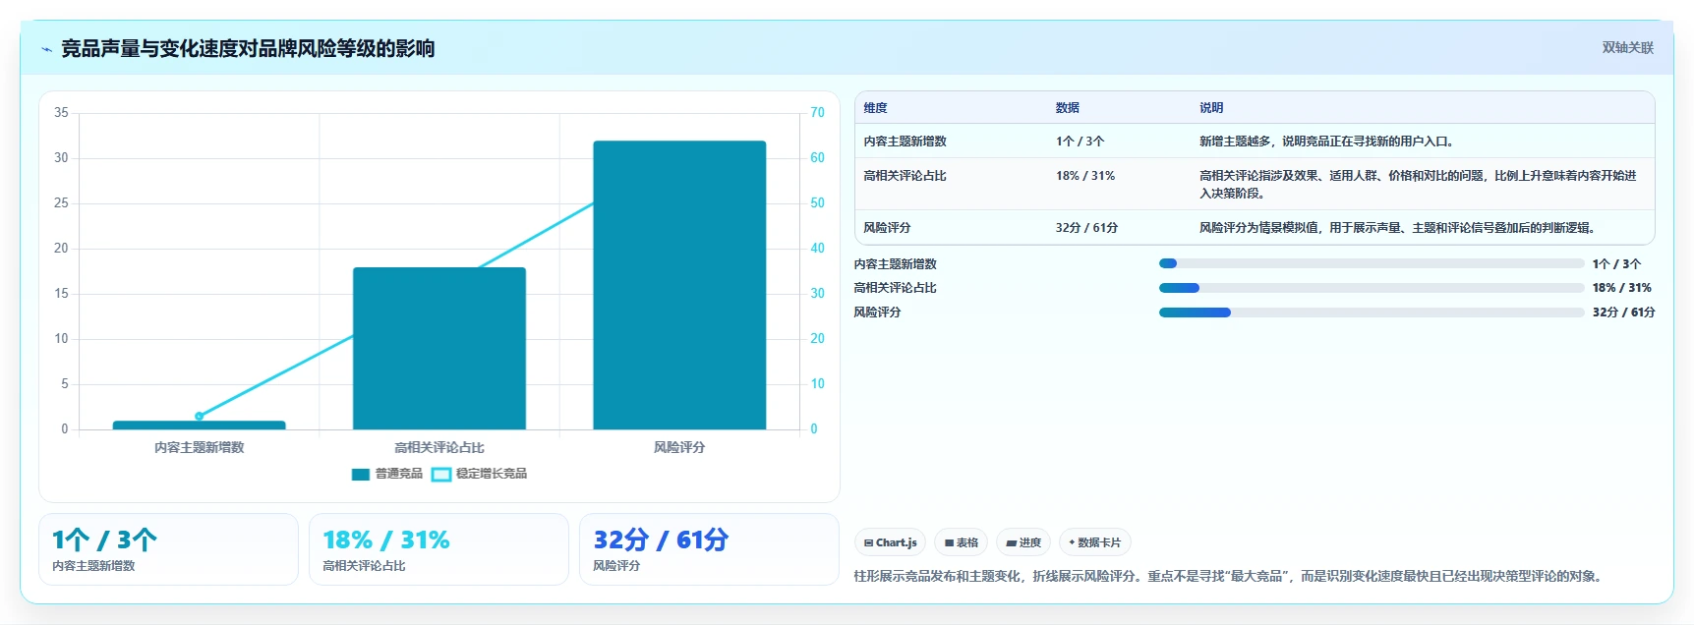Click the line point above 内容主题新增数 bar
This screenshot has height=625, width=1694.
pyautogui.click(x=200, y=417)
